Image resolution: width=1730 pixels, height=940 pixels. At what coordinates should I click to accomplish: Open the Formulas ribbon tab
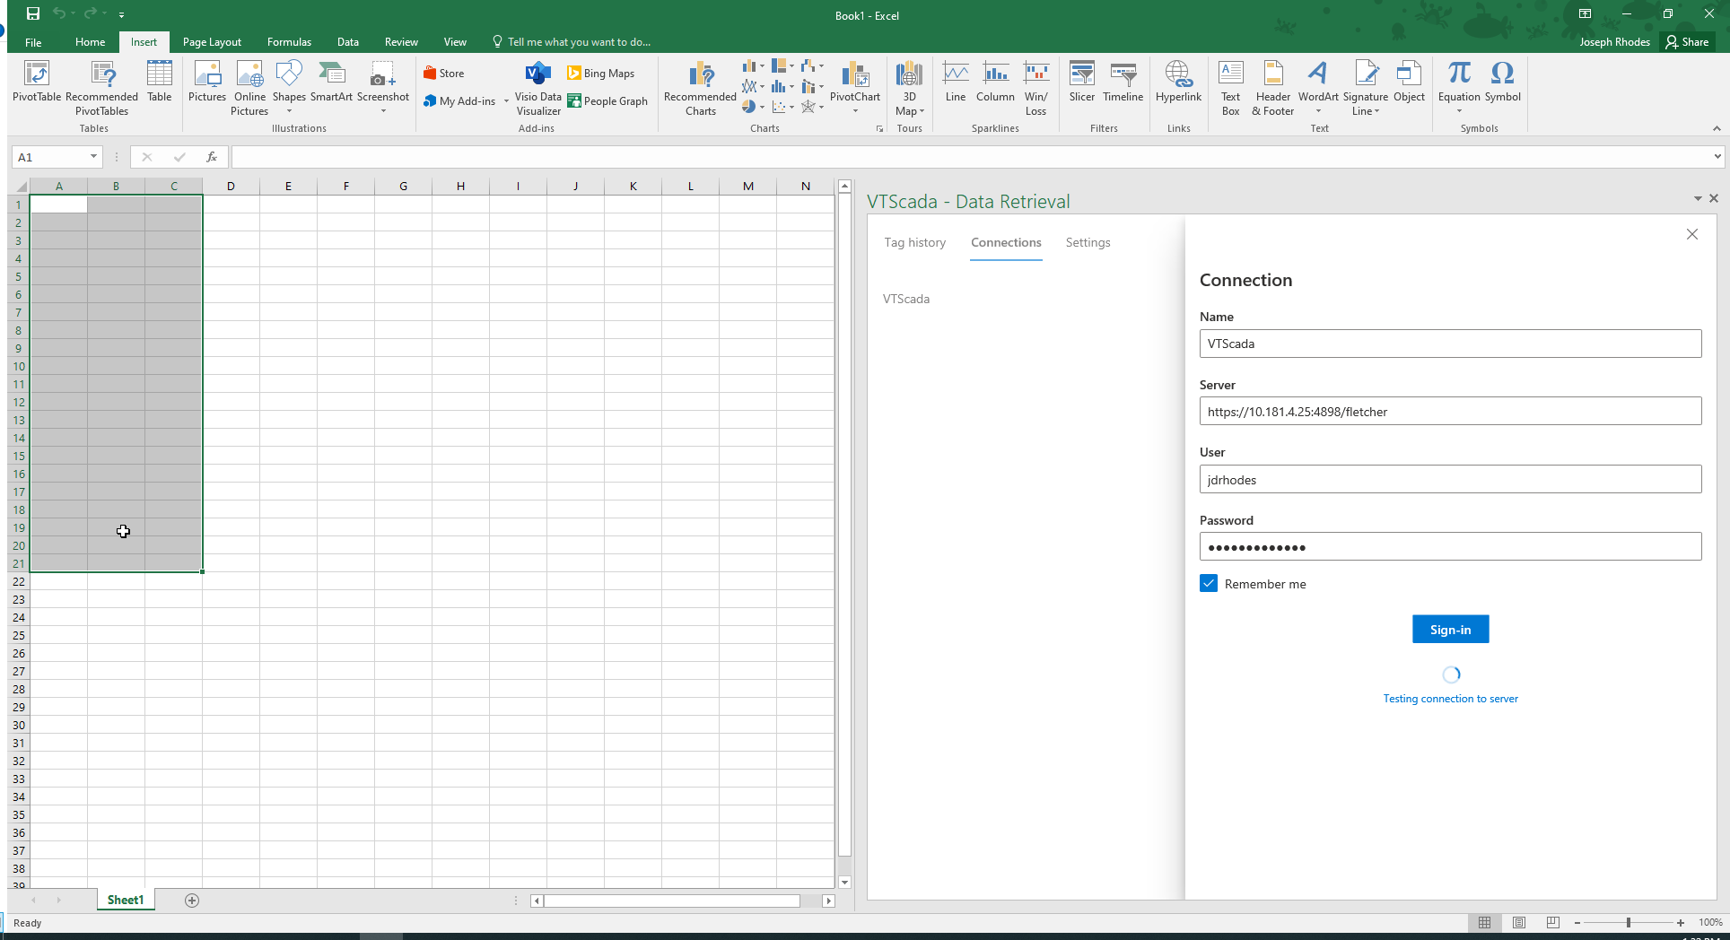click(289, 42)
